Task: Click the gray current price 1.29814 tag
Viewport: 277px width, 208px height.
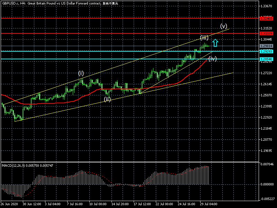Action: 266,46
